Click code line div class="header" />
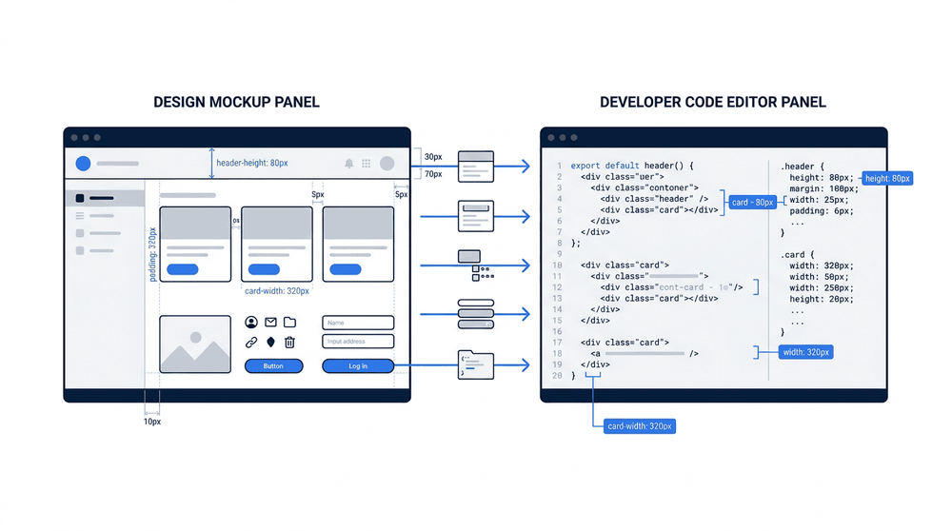 (x=655, y=199)
